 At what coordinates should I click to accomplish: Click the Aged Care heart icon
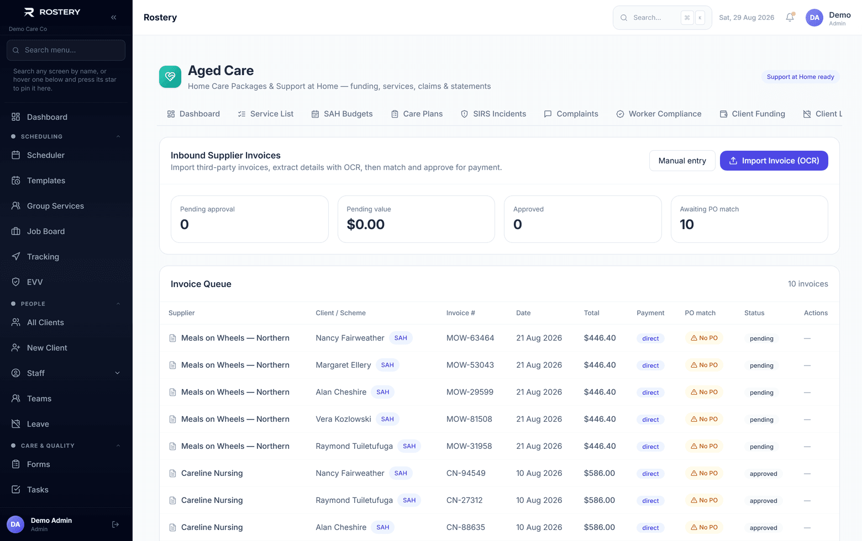170,77
